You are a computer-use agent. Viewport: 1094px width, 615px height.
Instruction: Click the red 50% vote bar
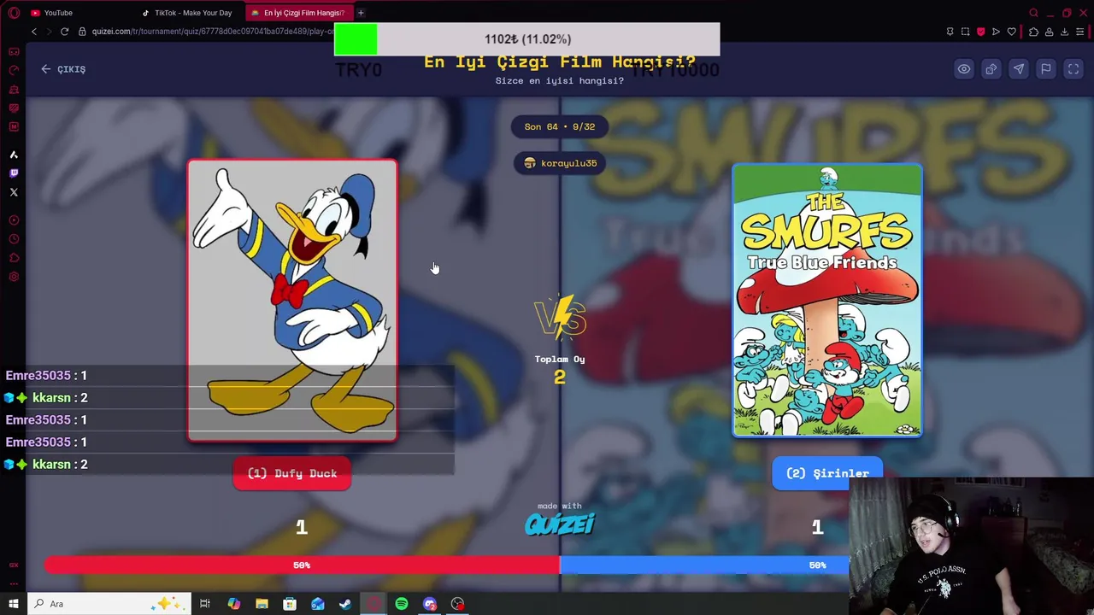302,565
